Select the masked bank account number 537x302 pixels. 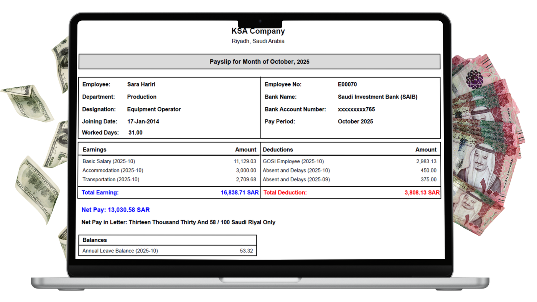[x=356, y=109]
